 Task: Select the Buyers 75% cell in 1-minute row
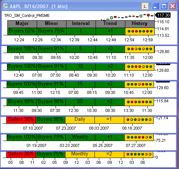coord(51,31)
